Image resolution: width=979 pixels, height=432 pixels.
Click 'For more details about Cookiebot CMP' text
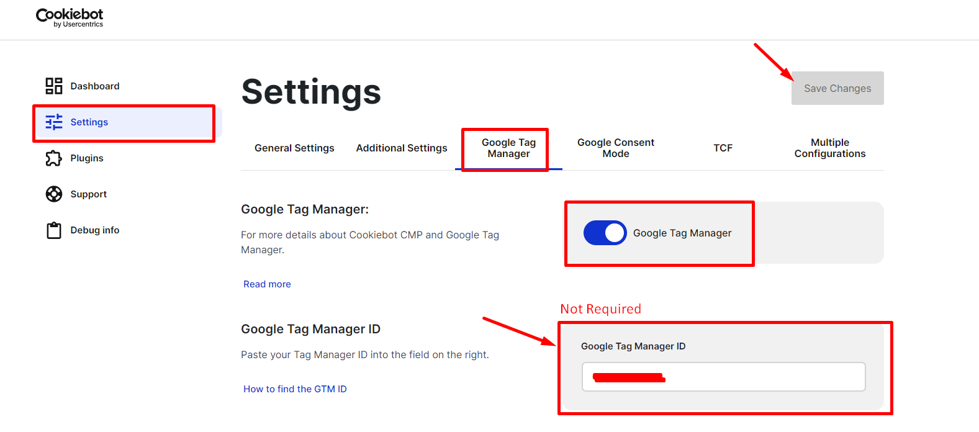tap(370, 242)
